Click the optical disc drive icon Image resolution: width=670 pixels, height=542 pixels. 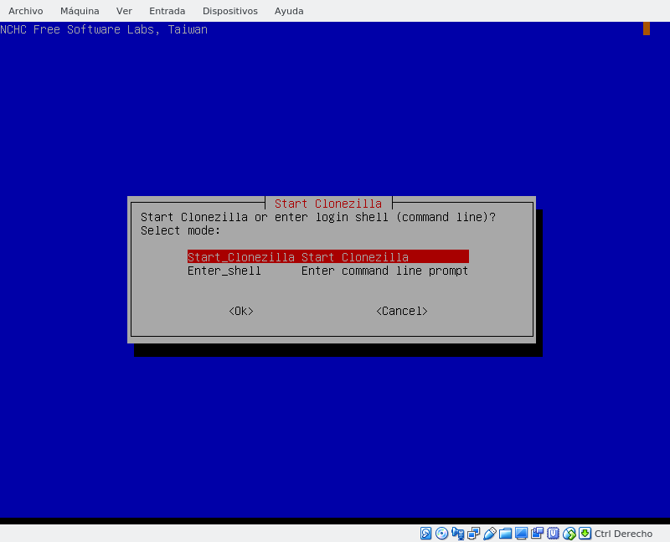click(442, 533)
